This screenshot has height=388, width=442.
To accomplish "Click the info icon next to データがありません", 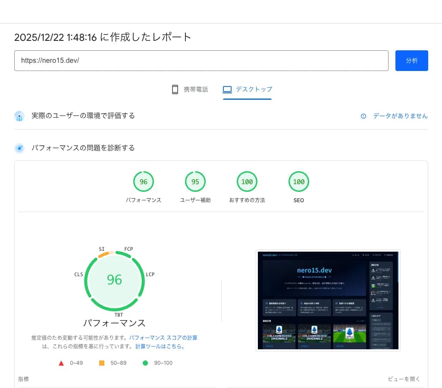I will [x=364, y=116].
